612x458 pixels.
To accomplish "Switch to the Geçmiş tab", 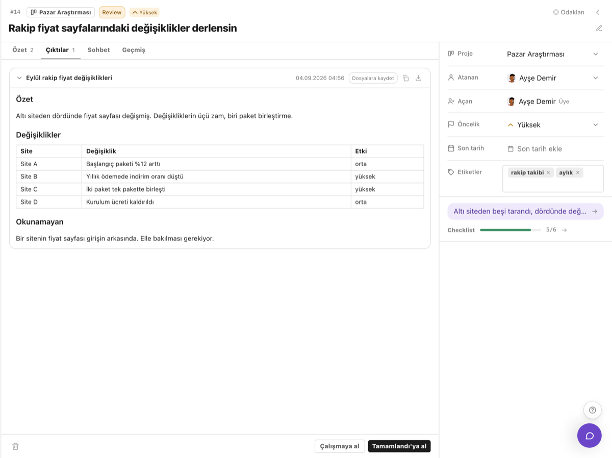I will [134, 50].
